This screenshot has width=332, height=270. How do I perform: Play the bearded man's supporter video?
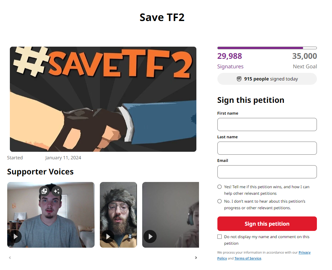pyautogui.click(x=108, y=236)
